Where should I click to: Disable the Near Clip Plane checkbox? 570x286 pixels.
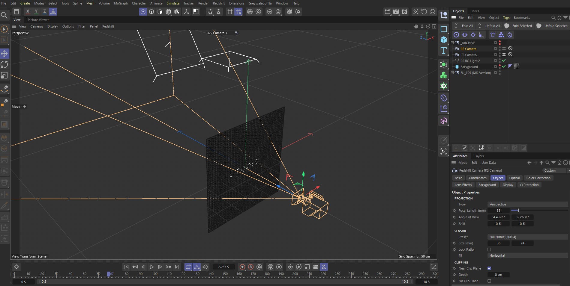[x=489, y=268]
